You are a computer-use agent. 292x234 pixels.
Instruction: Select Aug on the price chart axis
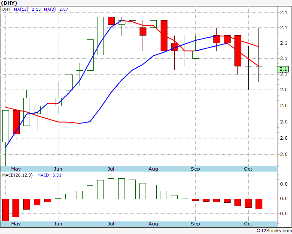tap(153, 169)
